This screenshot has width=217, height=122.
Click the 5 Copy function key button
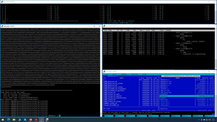pos(153,116)
